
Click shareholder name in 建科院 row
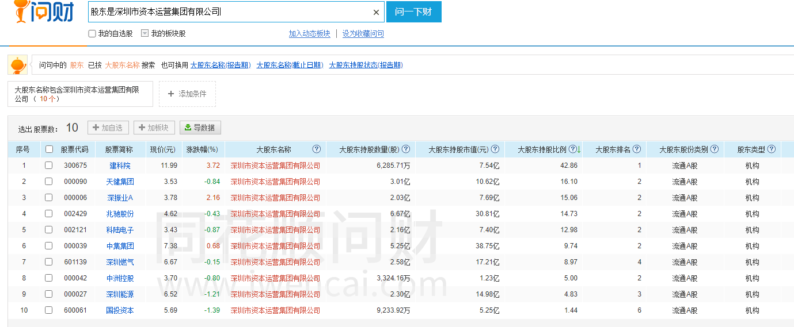point(275,166)
